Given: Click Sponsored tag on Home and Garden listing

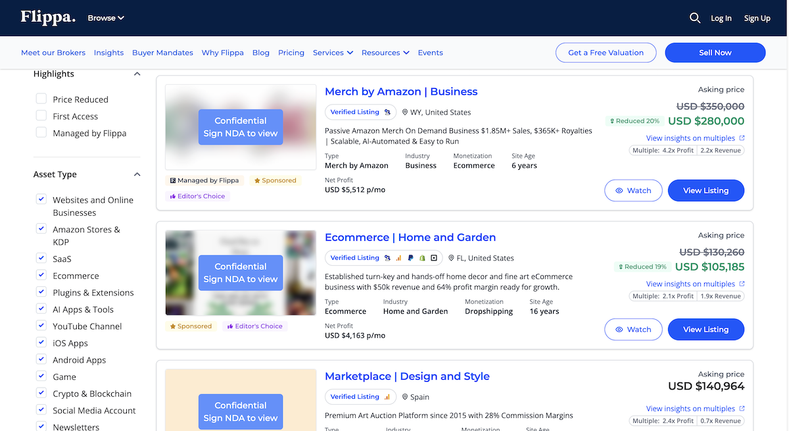Looking at the screenshot, I should click(x=191, y=326).
